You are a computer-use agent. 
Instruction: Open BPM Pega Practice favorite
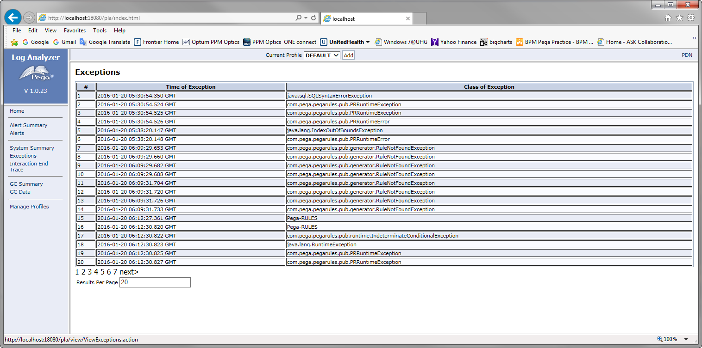(555, 42)
